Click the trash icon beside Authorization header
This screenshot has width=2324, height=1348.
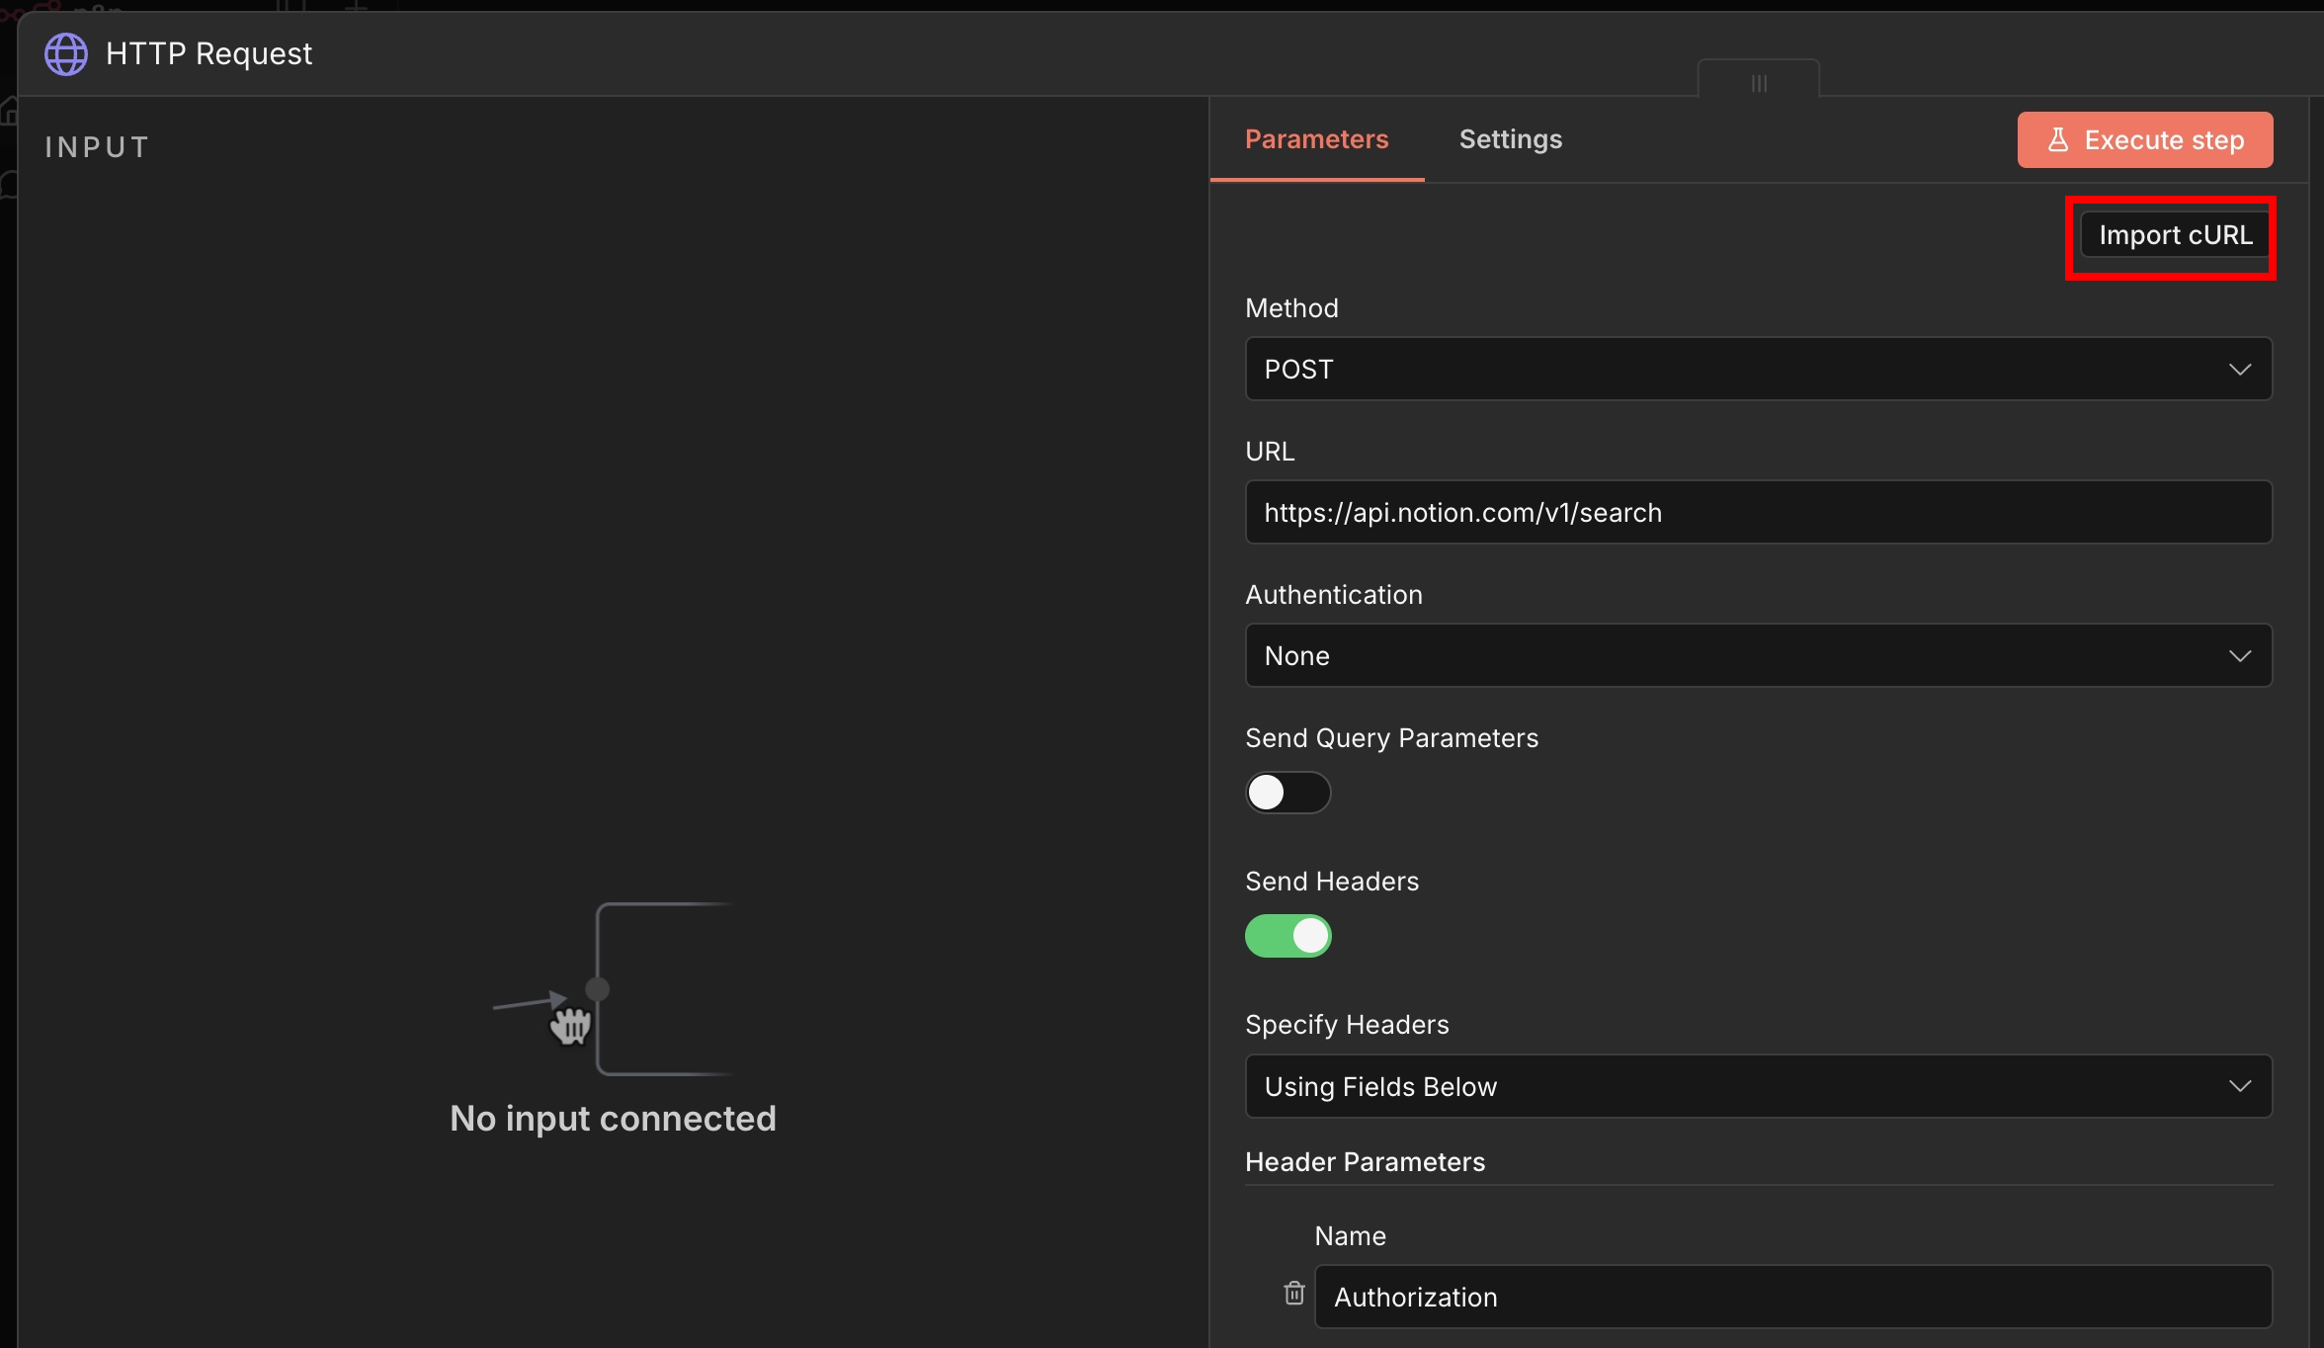click(1293, 1294)
